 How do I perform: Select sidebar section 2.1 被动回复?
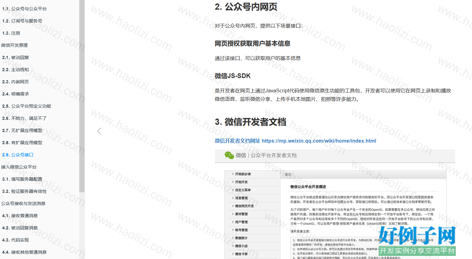click(x=16, y=57)
